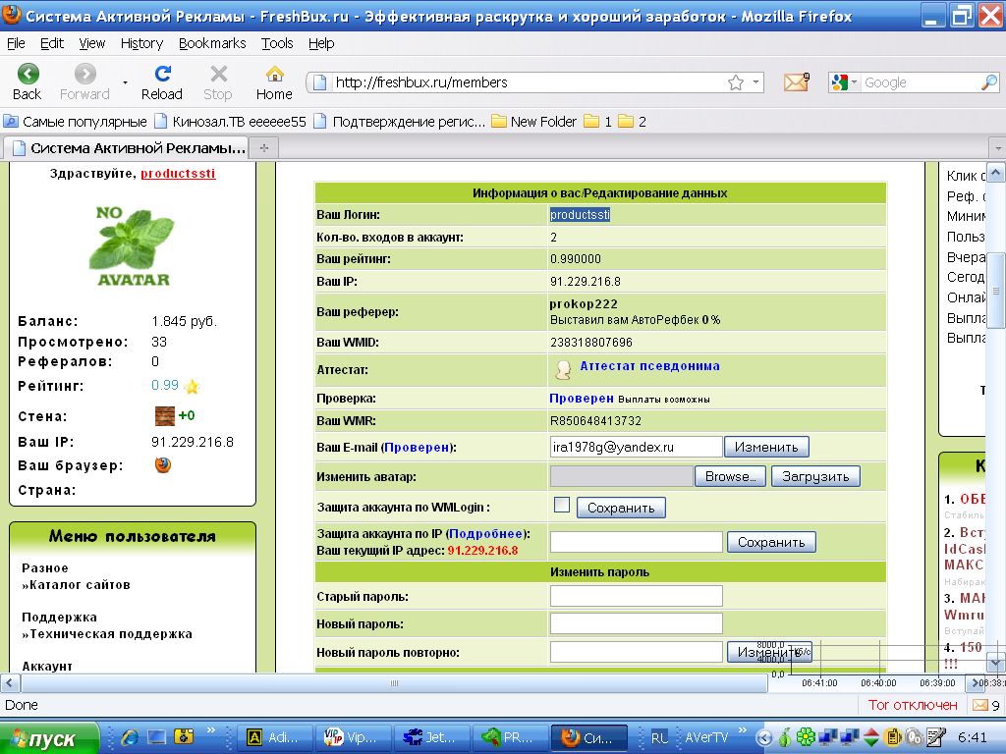
Task: Click Сохранить for IP protection
Action: click(x=771, y=542)
